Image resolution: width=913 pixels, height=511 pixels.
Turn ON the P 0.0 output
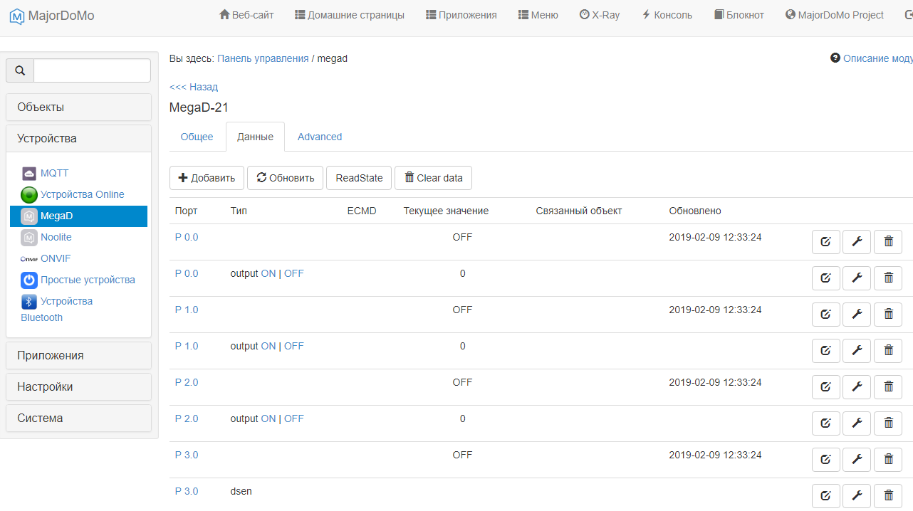tap(268, 273)
